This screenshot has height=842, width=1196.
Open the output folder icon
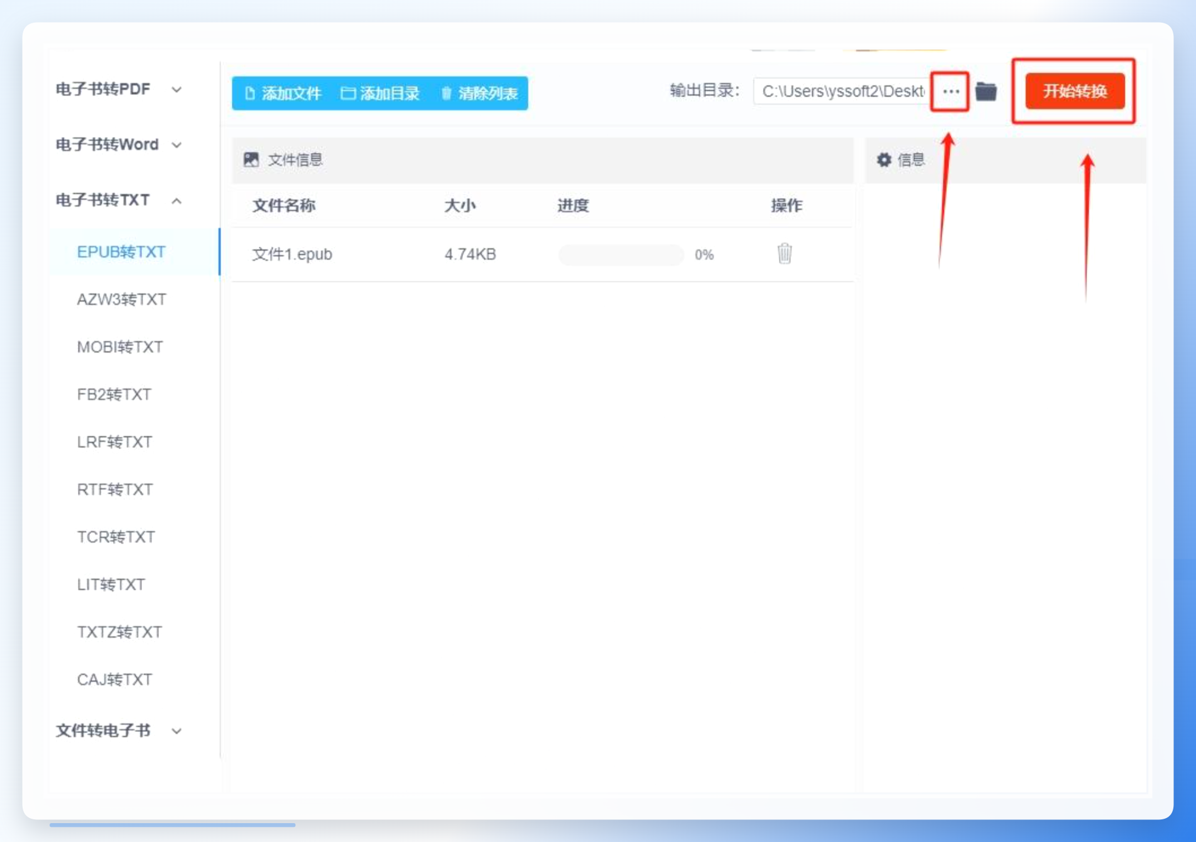tap(986, 92)
